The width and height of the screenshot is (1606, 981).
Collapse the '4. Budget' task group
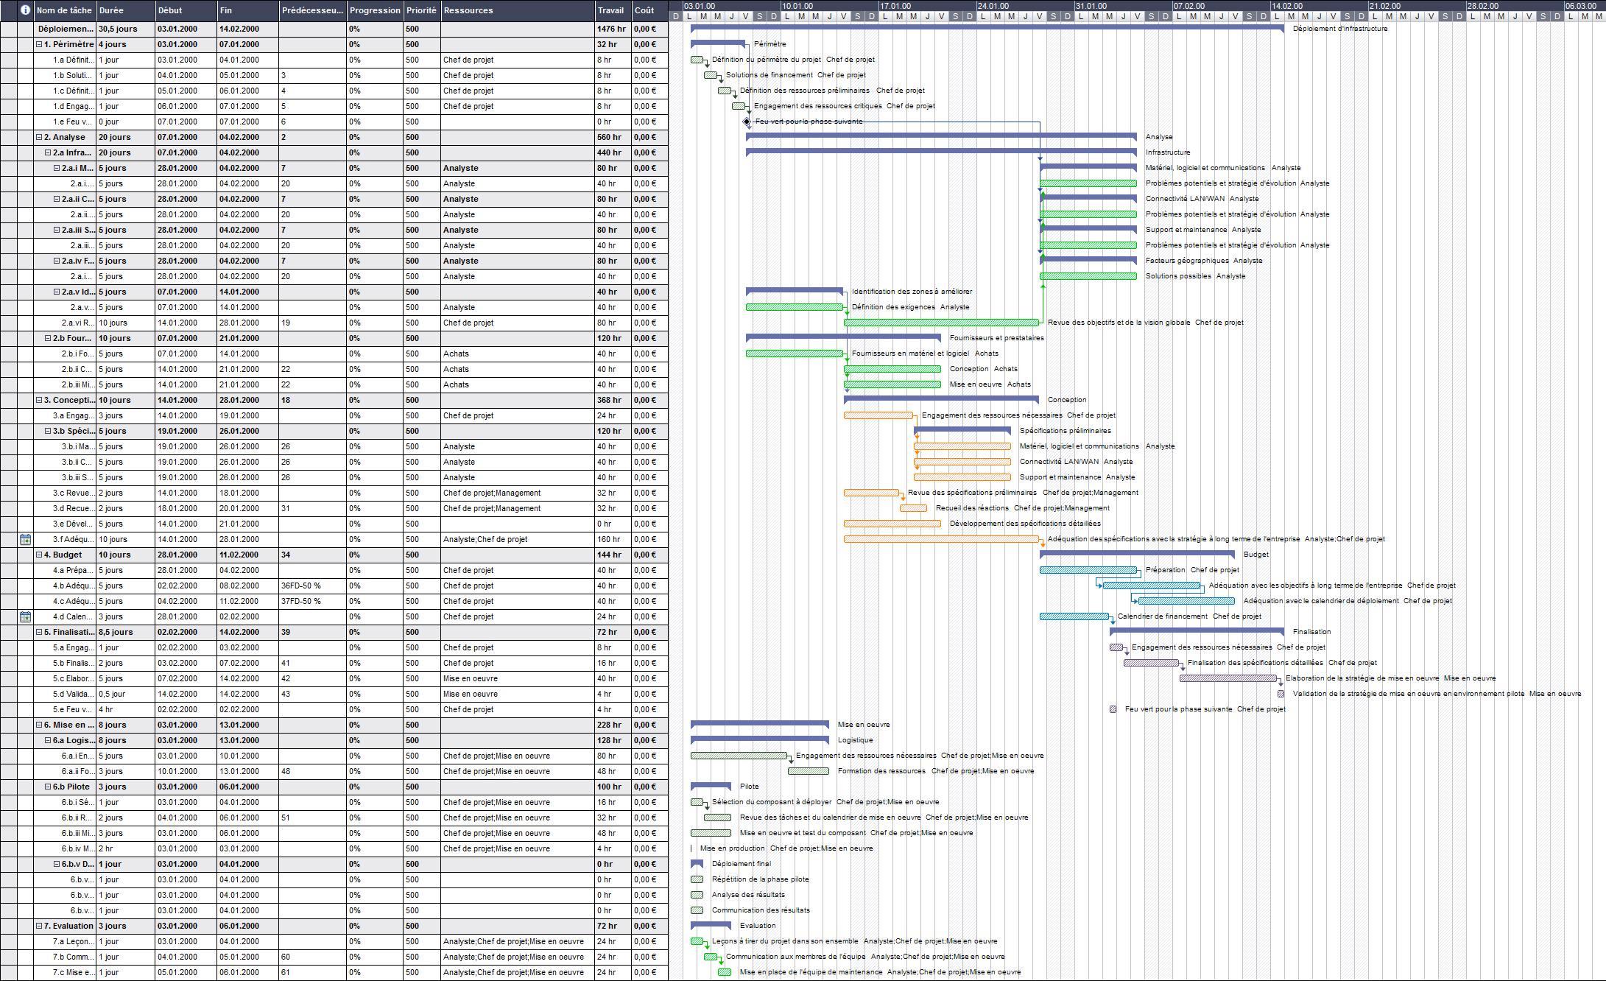pyautogui.click(x=39, y=555)
